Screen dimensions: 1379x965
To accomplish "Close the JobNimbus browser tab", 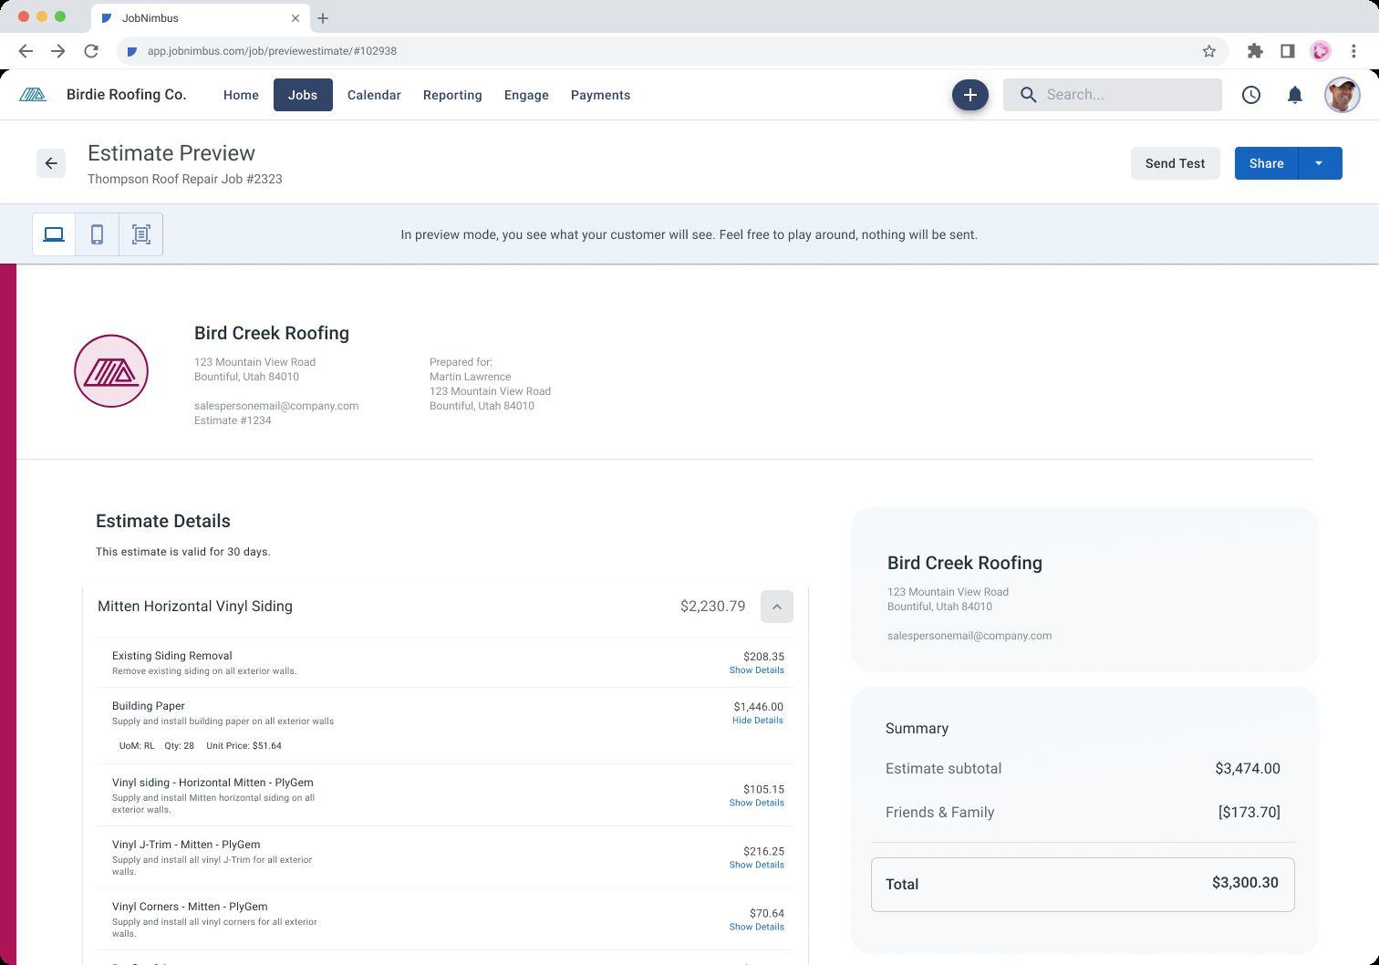I will 295,18.
